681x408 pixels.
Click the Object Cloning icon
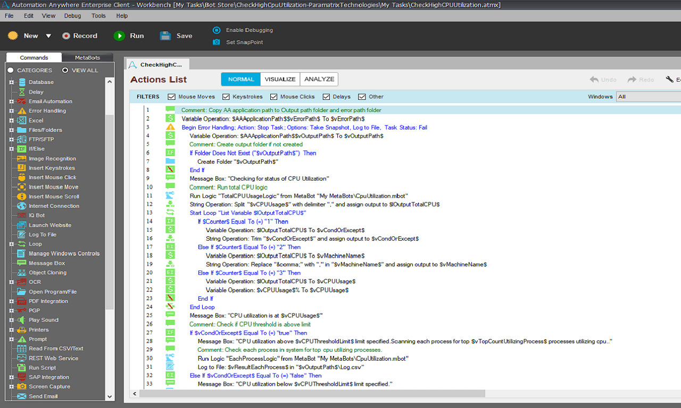[x=22, y=273]
